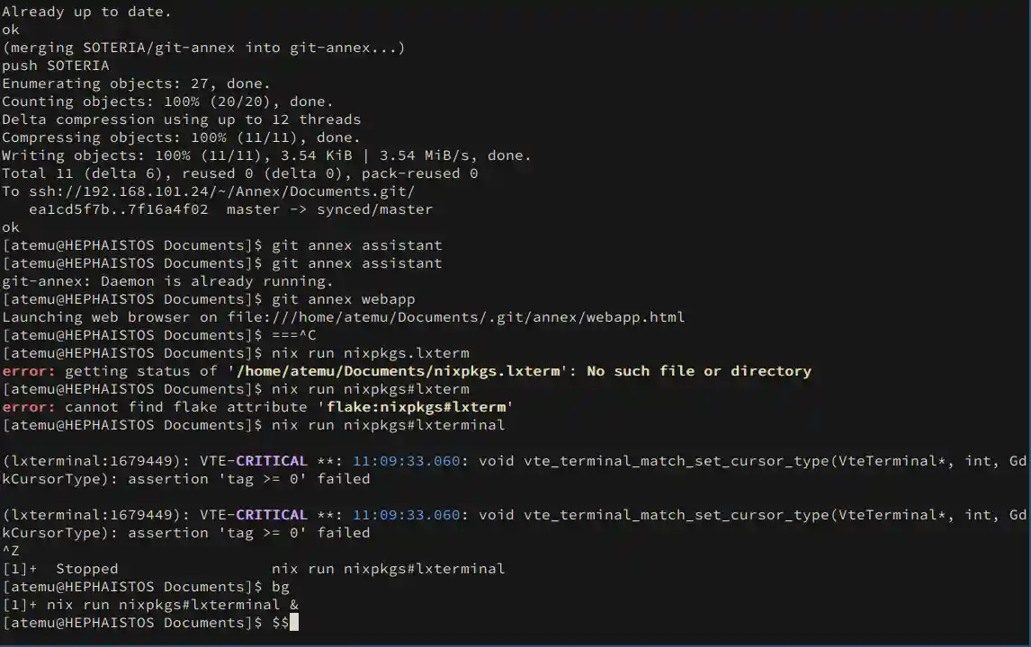The image size is (1031, 647).
Task: Click commit range 'ea1cd5f7b..7f16a4f02'
Action: pos(119,209)
